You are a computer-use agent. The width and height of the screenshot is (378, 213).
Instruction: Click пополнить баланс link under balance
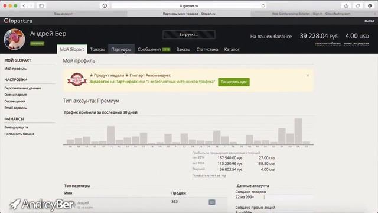[x=328, y=43]
